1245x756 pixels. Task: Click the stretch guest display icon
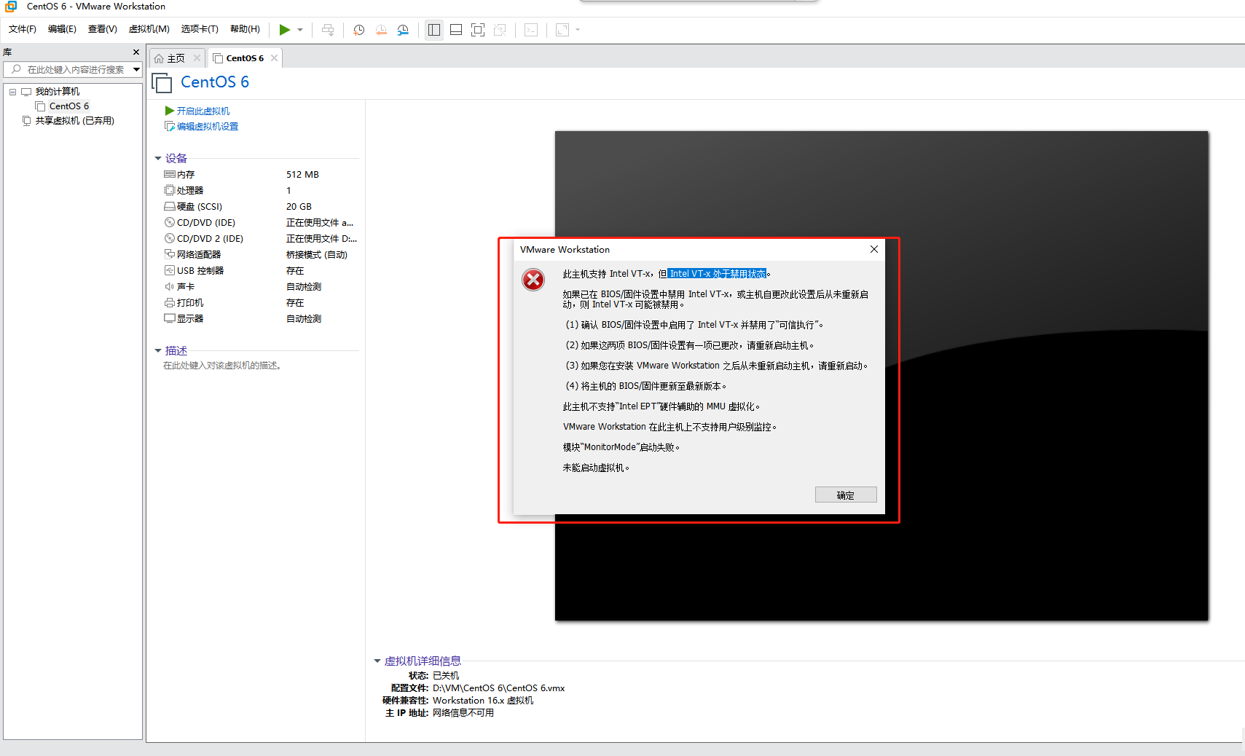562,30
